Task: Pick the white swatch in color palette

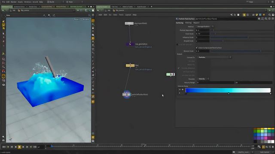Action: pos(272,142)
